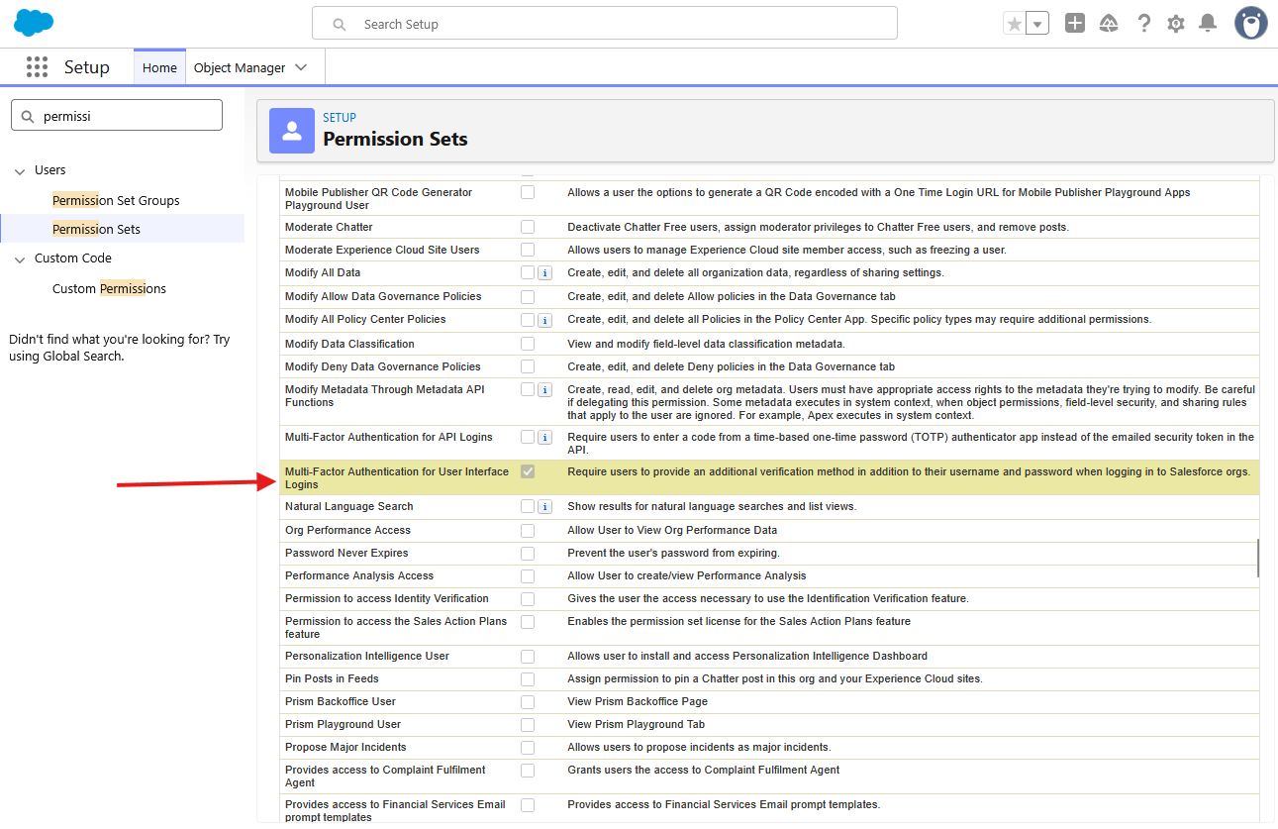The image size is (1278, 829).
Task: Switch to the Home tab
Action: pos(159,67)
